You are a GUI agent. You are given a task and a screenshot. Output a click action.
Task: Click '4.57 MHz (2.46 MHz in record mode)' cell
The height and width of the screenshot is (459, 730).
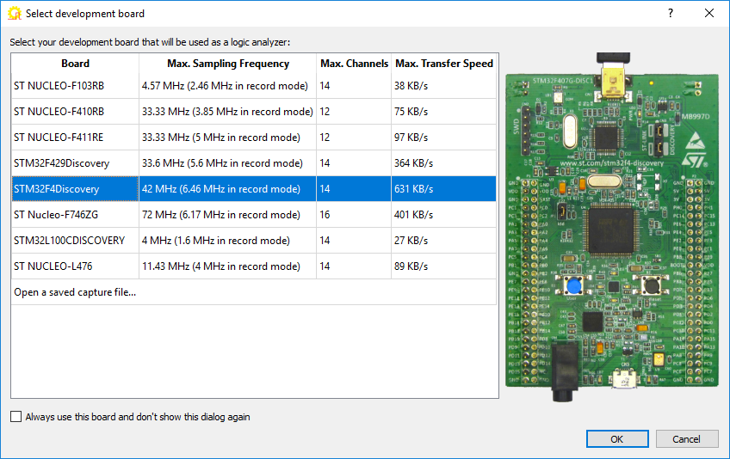227,86
